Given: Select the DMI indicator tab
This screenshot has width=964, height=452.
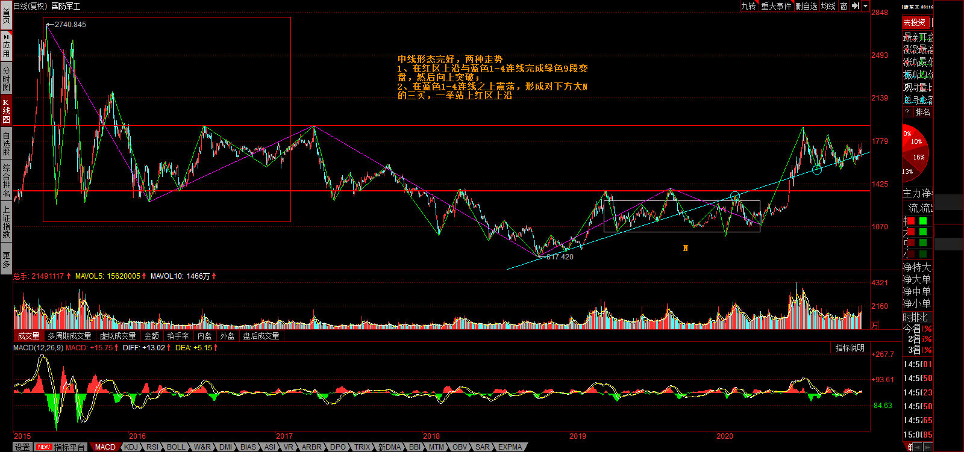Looking at the screenshot, I should (x=226, y=447).
